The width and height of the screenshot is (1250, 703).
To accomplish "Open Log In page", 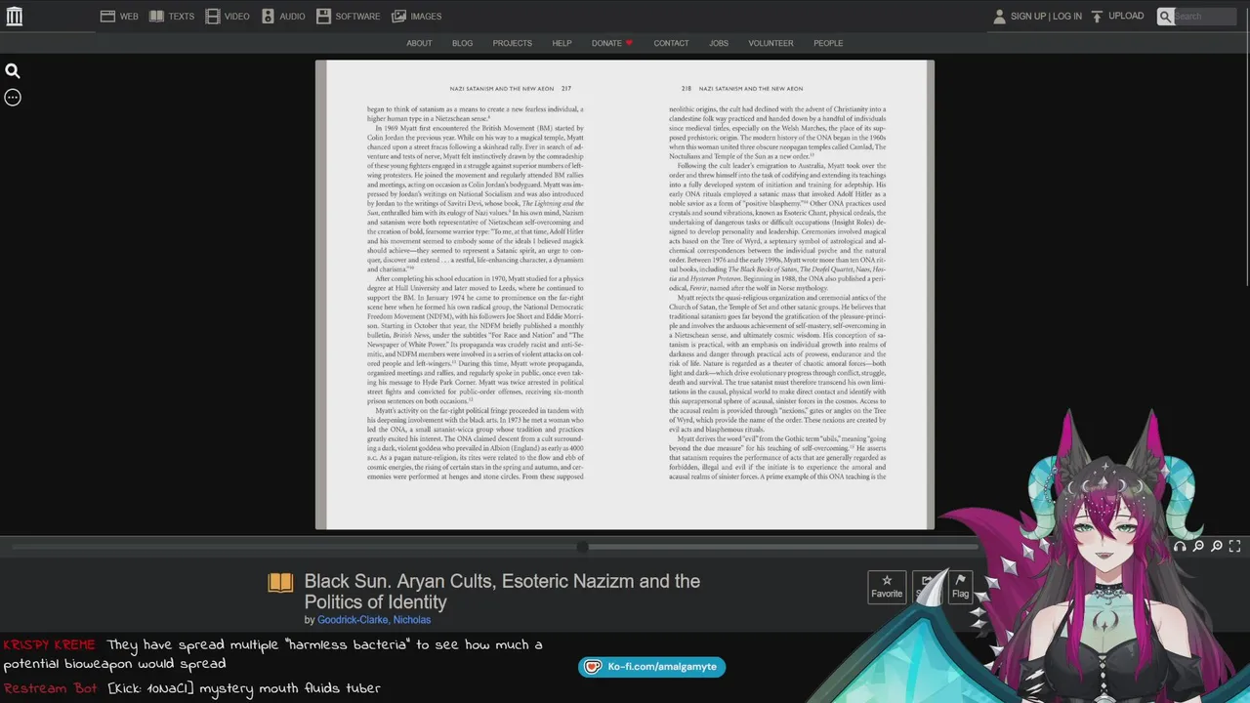I will coord(1067,17).
